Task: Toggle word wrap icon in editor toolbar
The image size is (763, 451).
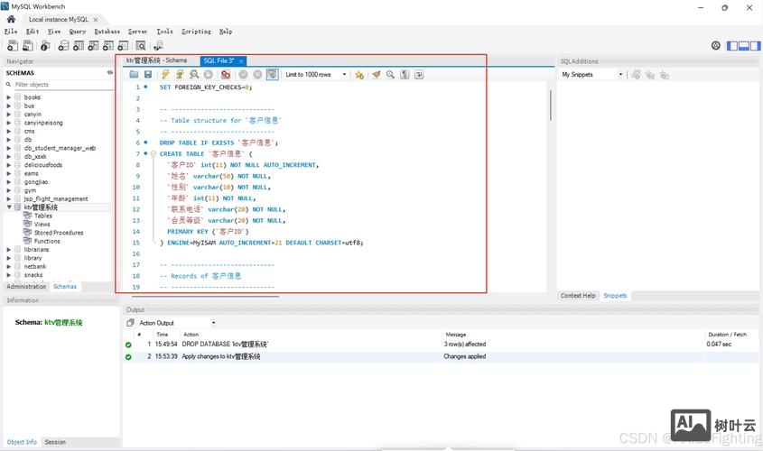Action: point(419,74)
